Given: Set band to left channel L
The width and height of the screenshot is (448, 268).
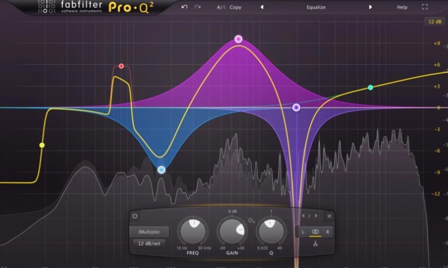Looking at the screenshot, I should pyautogui.click(x=303, y=232).
